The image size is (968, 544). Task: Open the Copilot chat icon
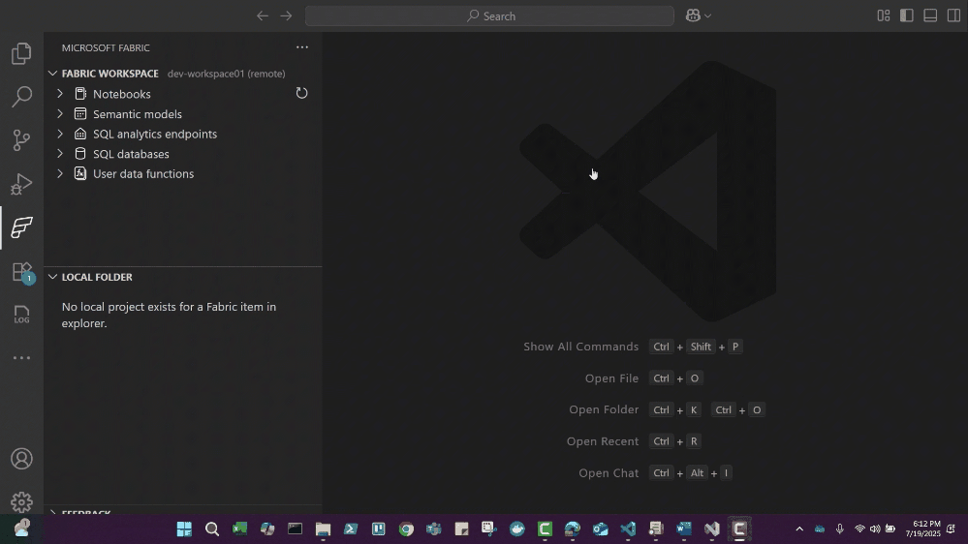click(693, 16)
